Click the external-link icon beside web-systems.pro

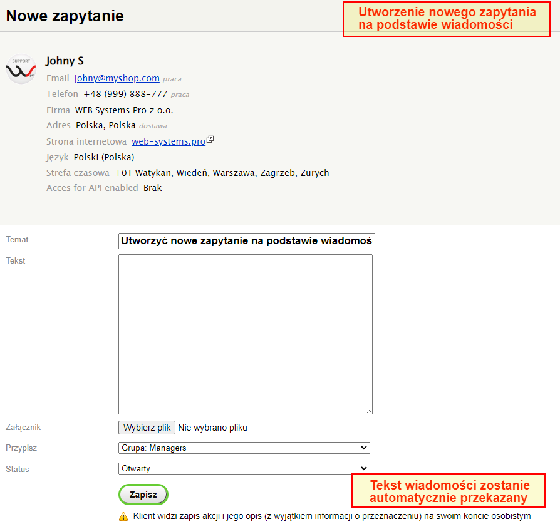coord(210,138)
